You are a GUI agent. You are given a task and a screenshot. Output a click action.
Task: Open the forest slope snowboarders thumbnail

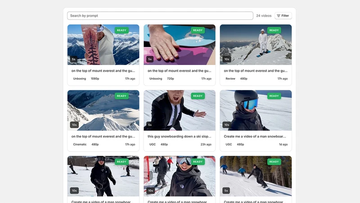pyautogui.click(x=256, y=176)
